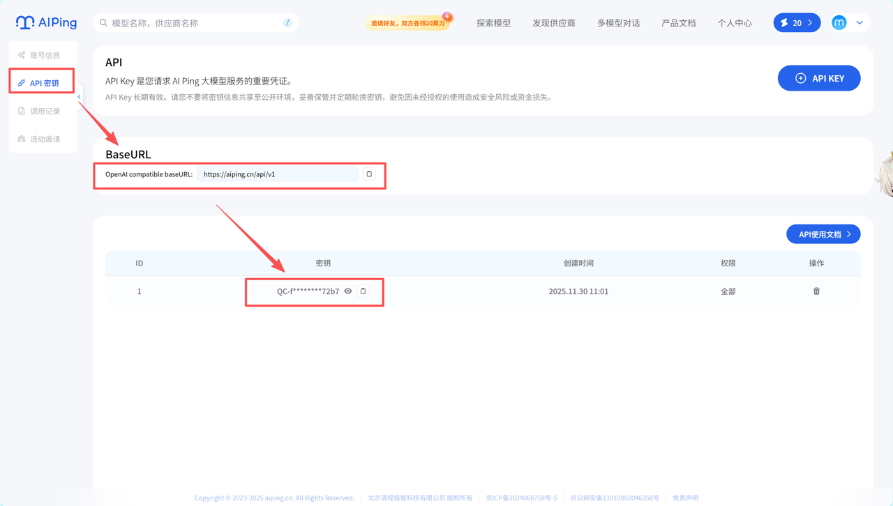
Task: Open 产品文档 from the top navigation
Action: pyautogui.click(x=679, y=23)
